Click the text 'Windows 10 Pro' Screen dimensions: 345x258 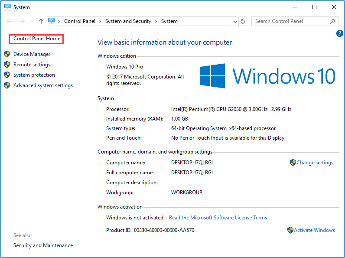124,67
